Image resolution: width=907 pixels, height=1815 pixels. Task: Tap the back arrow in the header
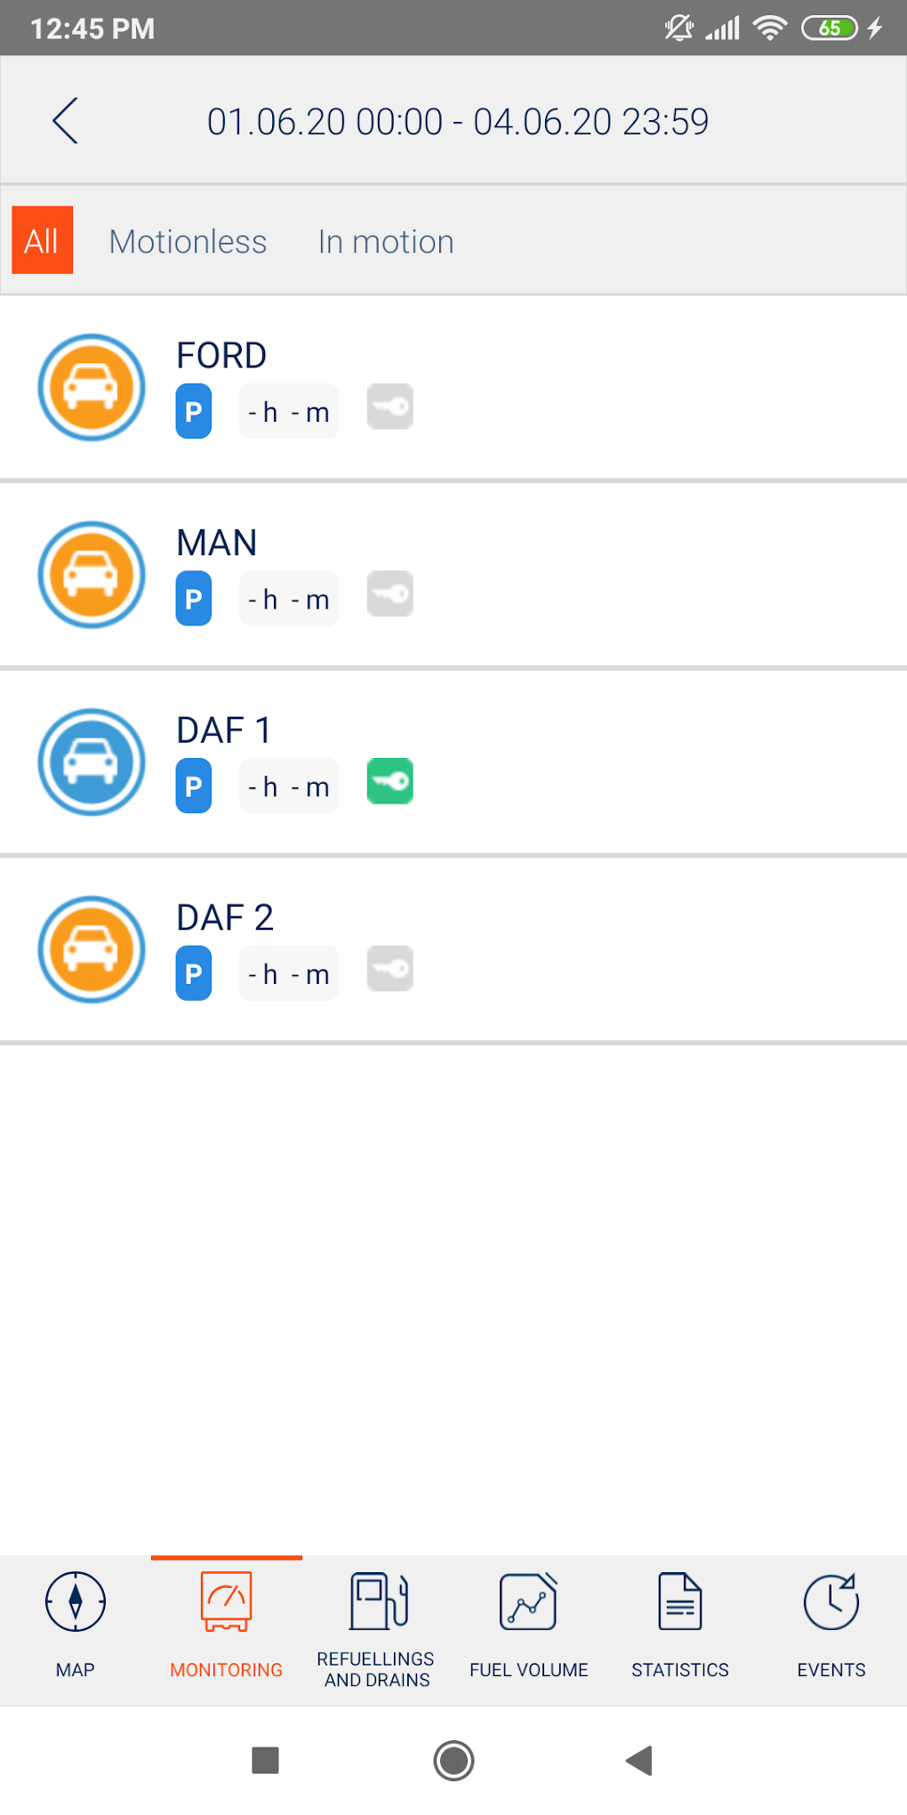pos(65,121)
